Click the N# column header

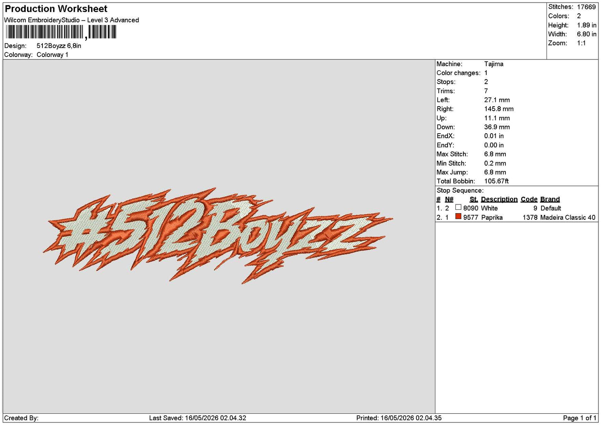(449, 199)
